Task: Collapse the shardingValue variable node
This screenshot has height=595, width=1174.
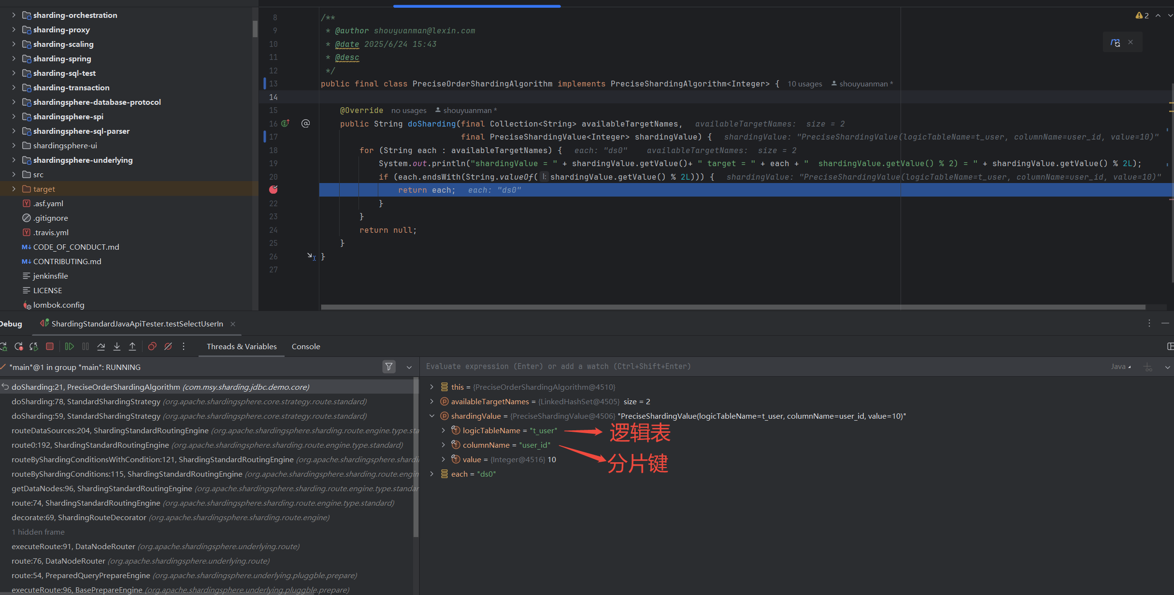Action: [x=432, y=416]
